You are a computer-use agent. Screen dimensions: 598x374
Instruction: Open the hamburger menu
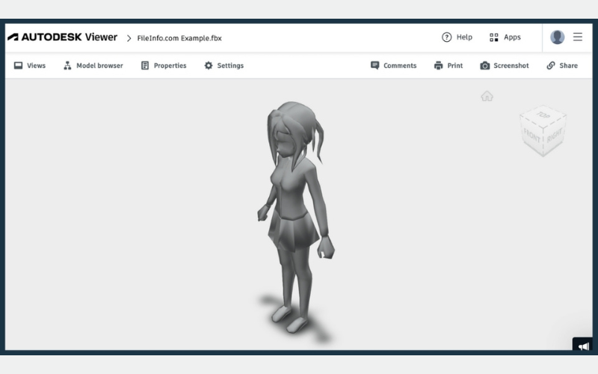click(578, 37)
